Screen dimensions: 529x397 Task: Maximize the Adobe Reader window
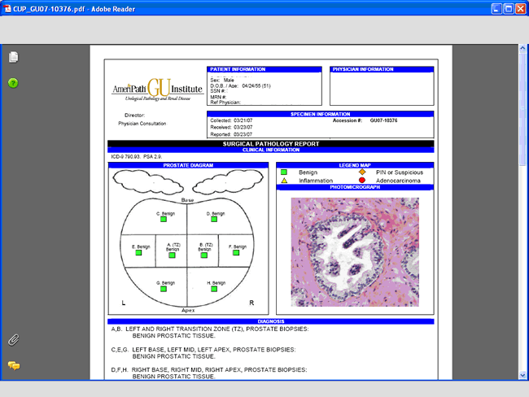tap(509, 9)
